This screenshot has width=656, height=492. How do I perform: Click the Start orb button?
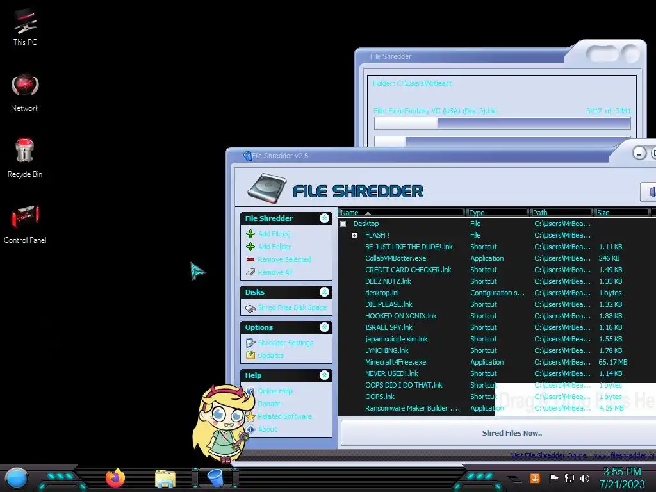[17, 478]
